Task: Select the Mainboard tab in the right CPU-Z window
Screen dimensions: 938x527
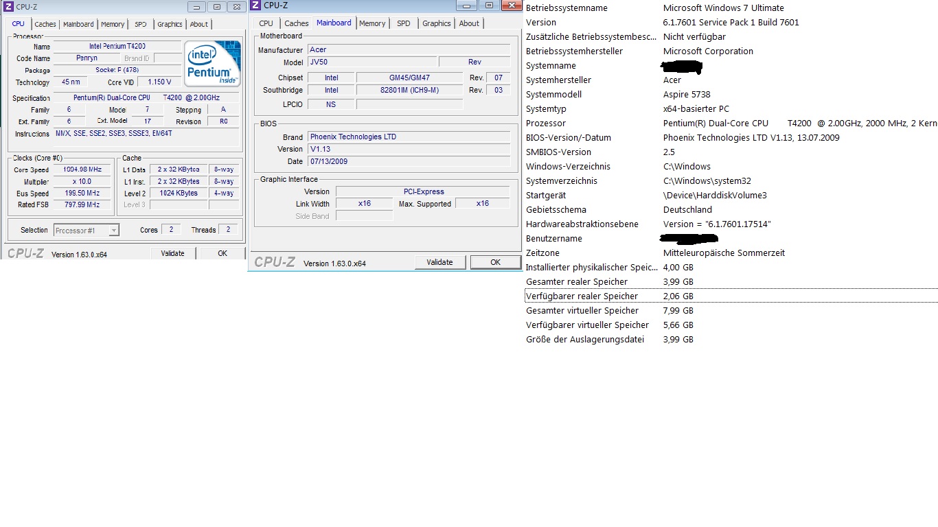Action: coord(334,23)
